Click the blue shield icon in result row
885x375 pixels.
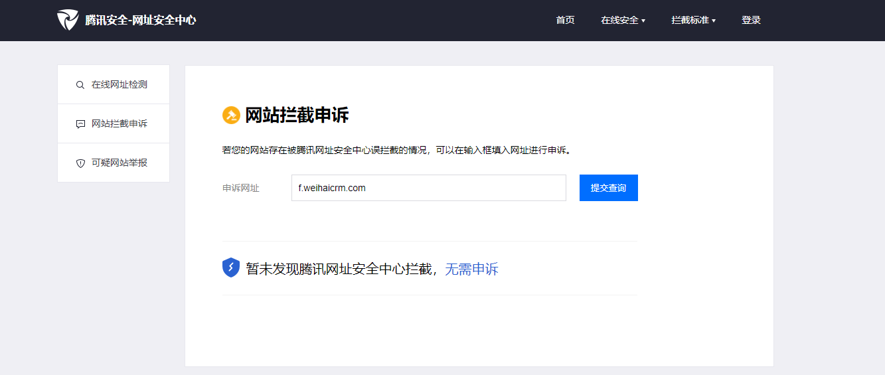(230, 267)
